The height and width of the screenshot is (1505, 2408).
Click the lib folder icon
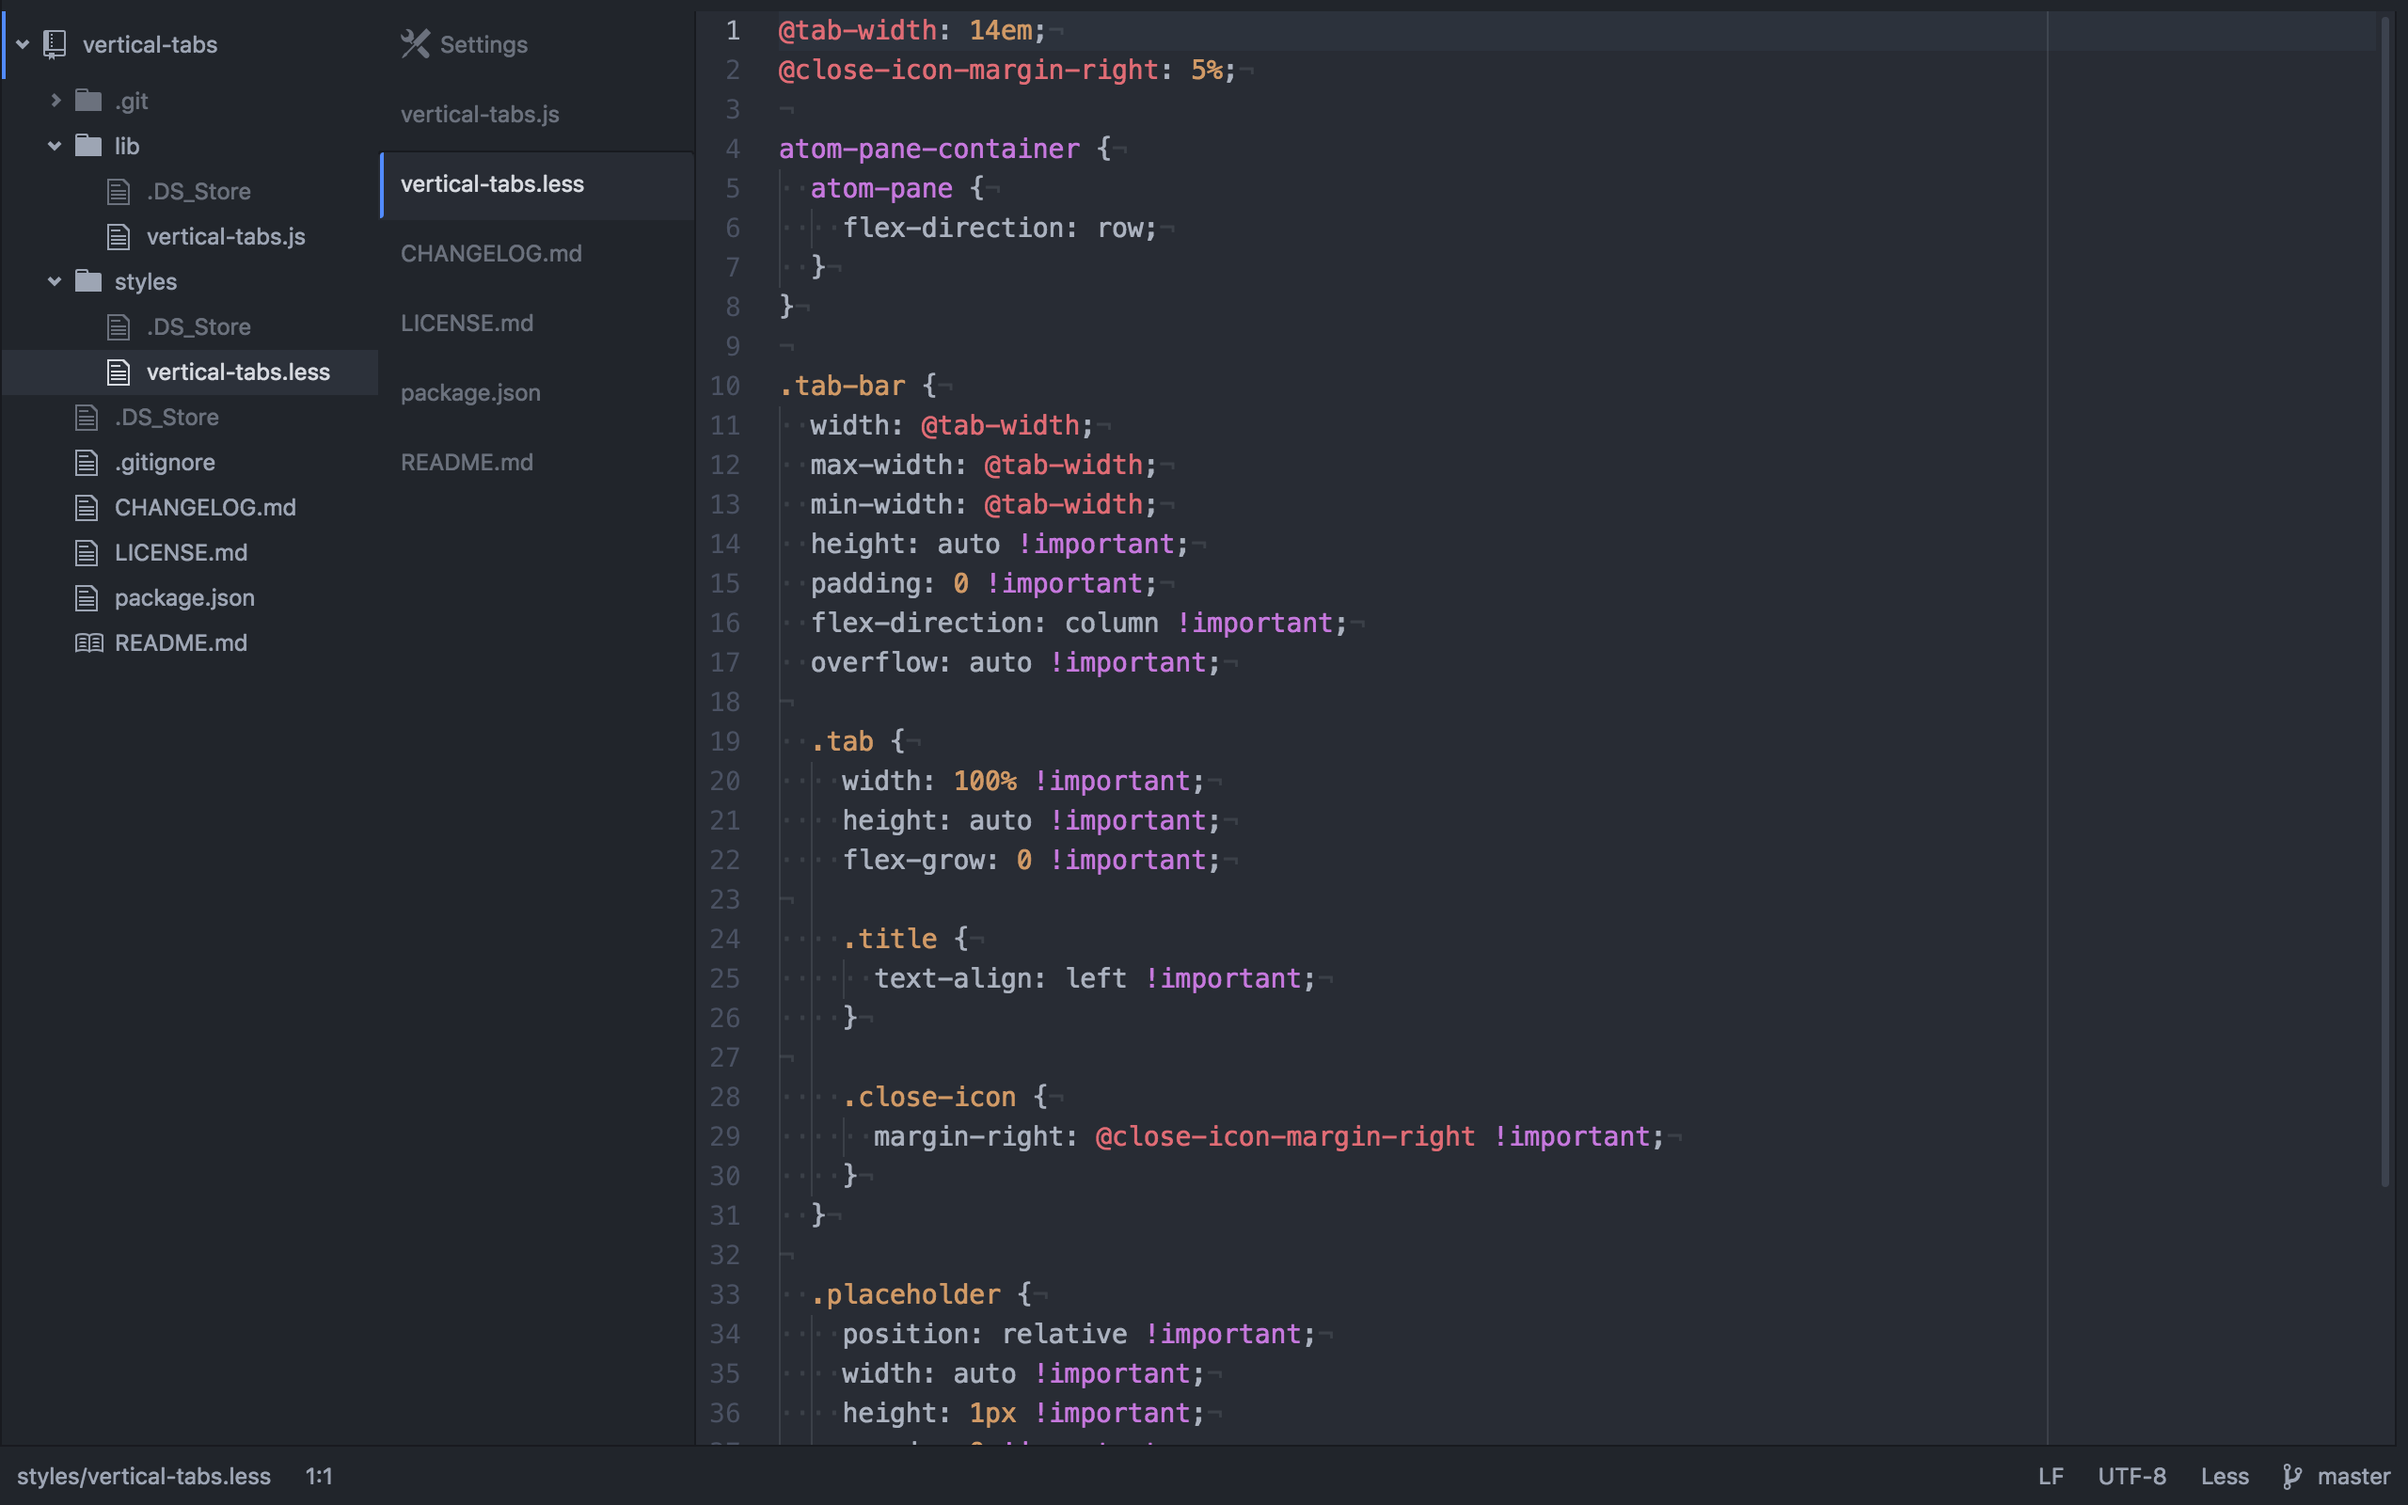(x=88, y=147)
